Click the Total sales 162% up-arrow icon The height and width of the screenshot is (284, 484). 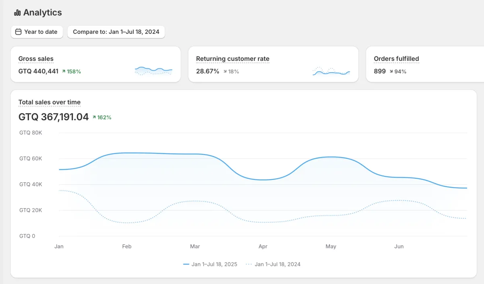(x=94, y=117)
